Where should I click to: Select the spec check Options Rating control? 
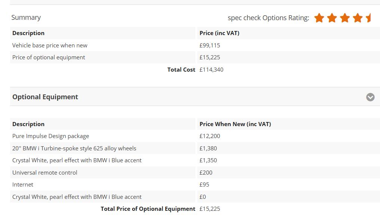coord(268,18)
